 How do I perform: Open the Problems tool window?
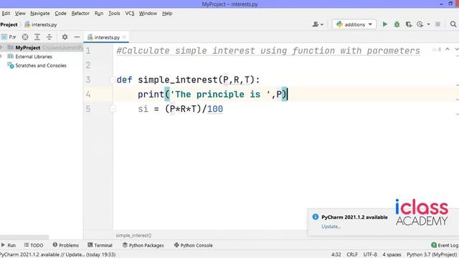click(66, 245)
